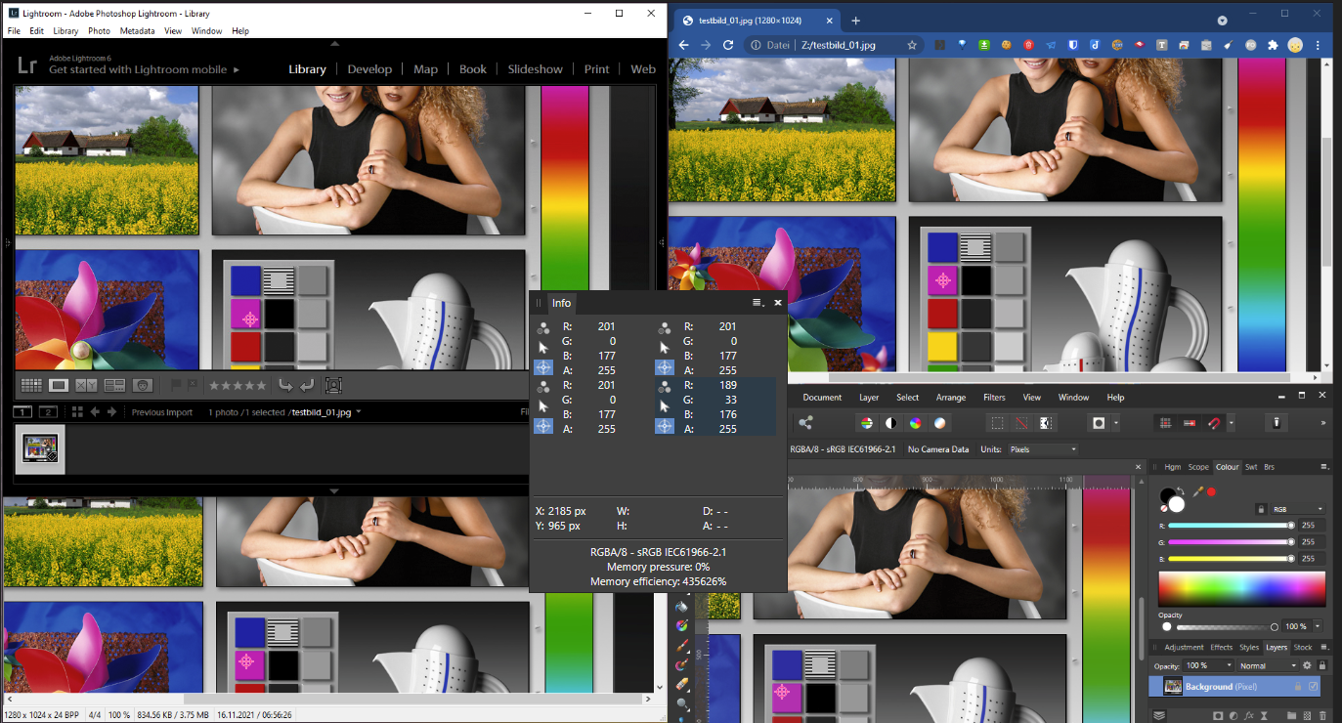Click Previous Import in filmstrip
1342x723 pixels.
click(162, 412)
